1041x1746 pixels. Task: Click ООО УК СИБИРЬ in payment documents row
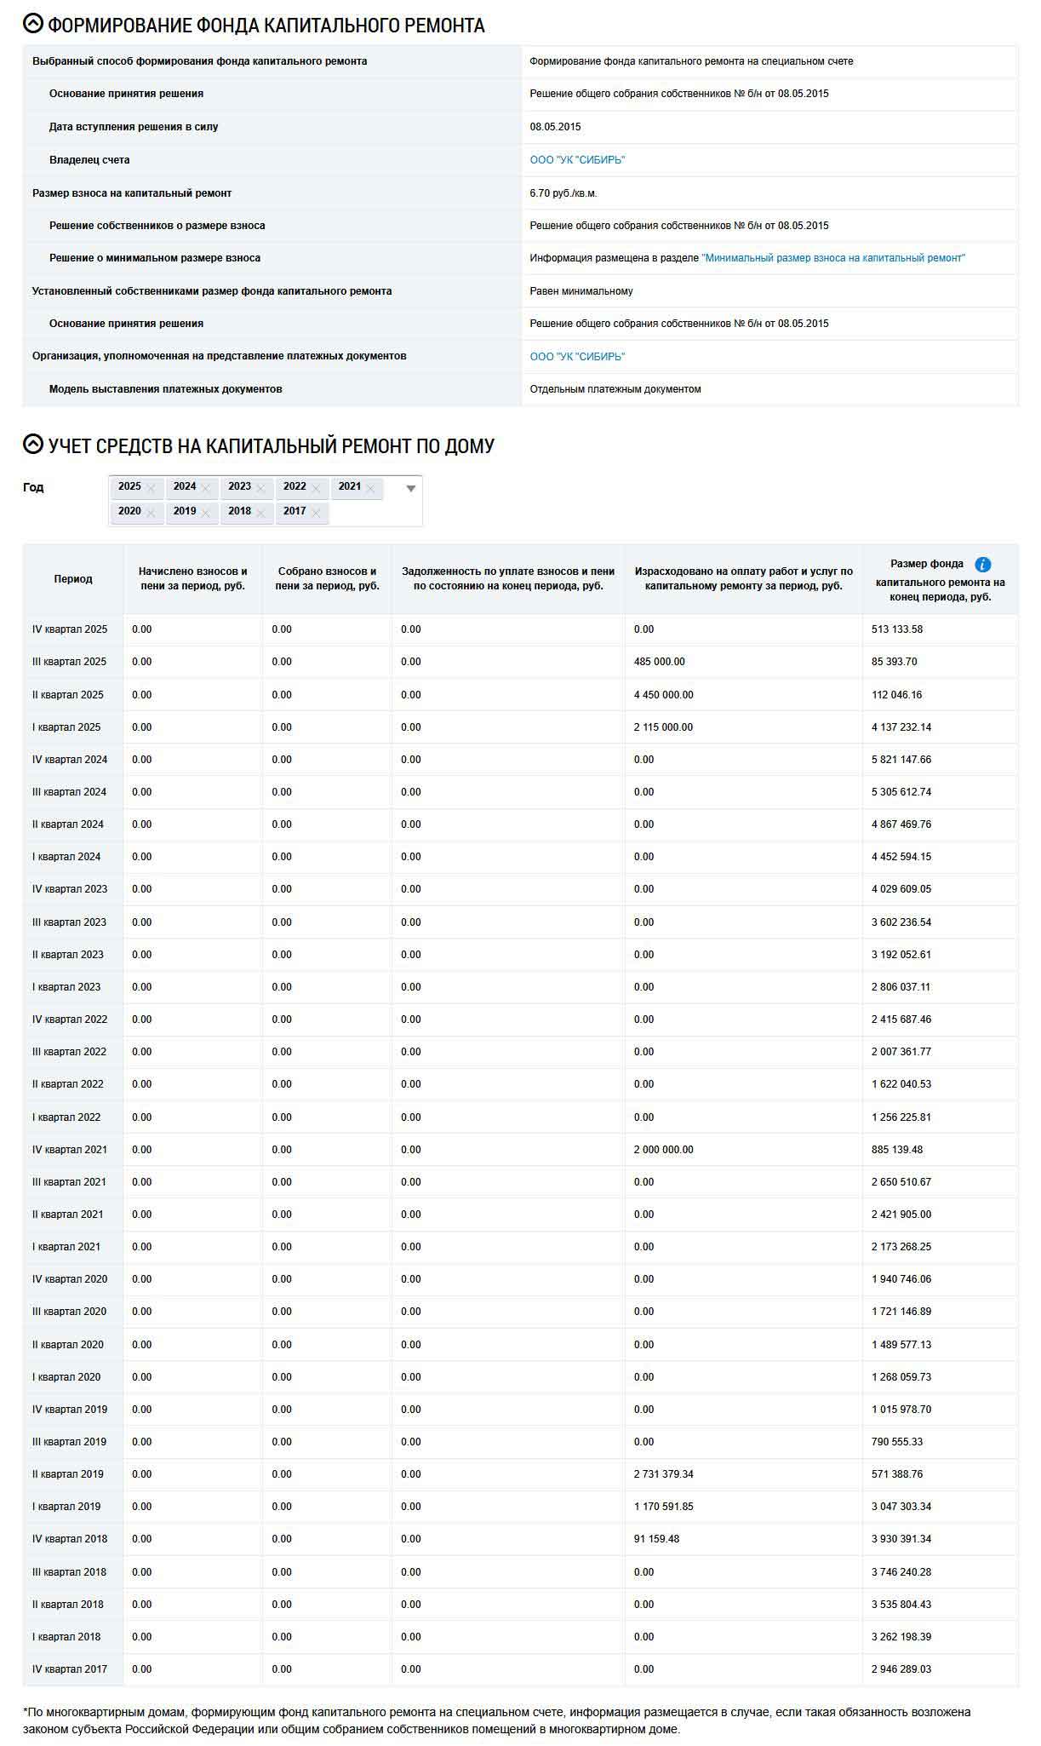click(579, 356)
